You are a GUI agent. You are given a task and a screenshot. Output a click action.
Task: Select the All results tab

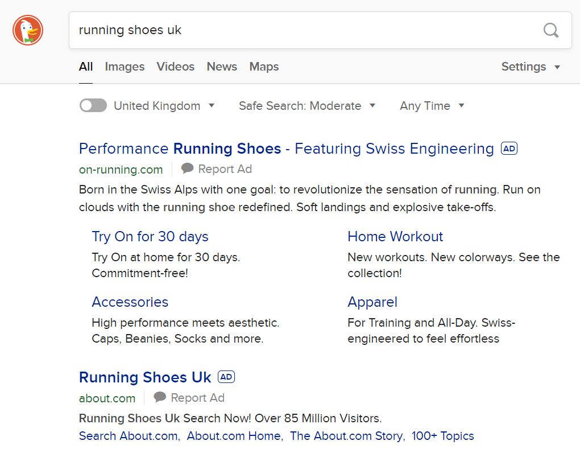pyautogui.click(x=86, y=67)
